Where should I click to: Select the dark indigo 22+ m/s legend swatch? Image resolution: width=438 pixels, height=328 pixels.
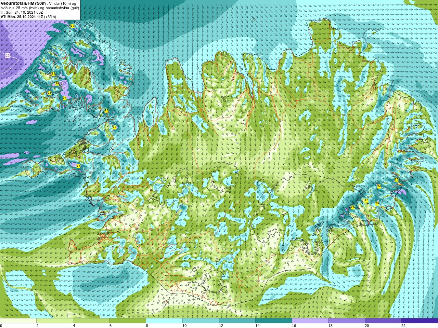coord(420,321)
